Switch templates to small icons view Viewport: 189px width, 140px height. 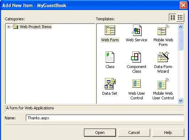[180, 17]
